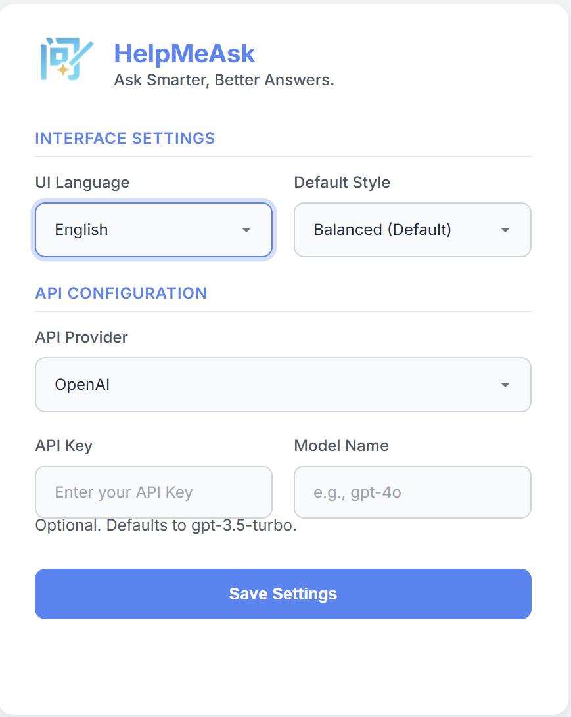Click the HelpMeAsk logo icon
This screenshot has height=717, width=571.
point(67,60)
